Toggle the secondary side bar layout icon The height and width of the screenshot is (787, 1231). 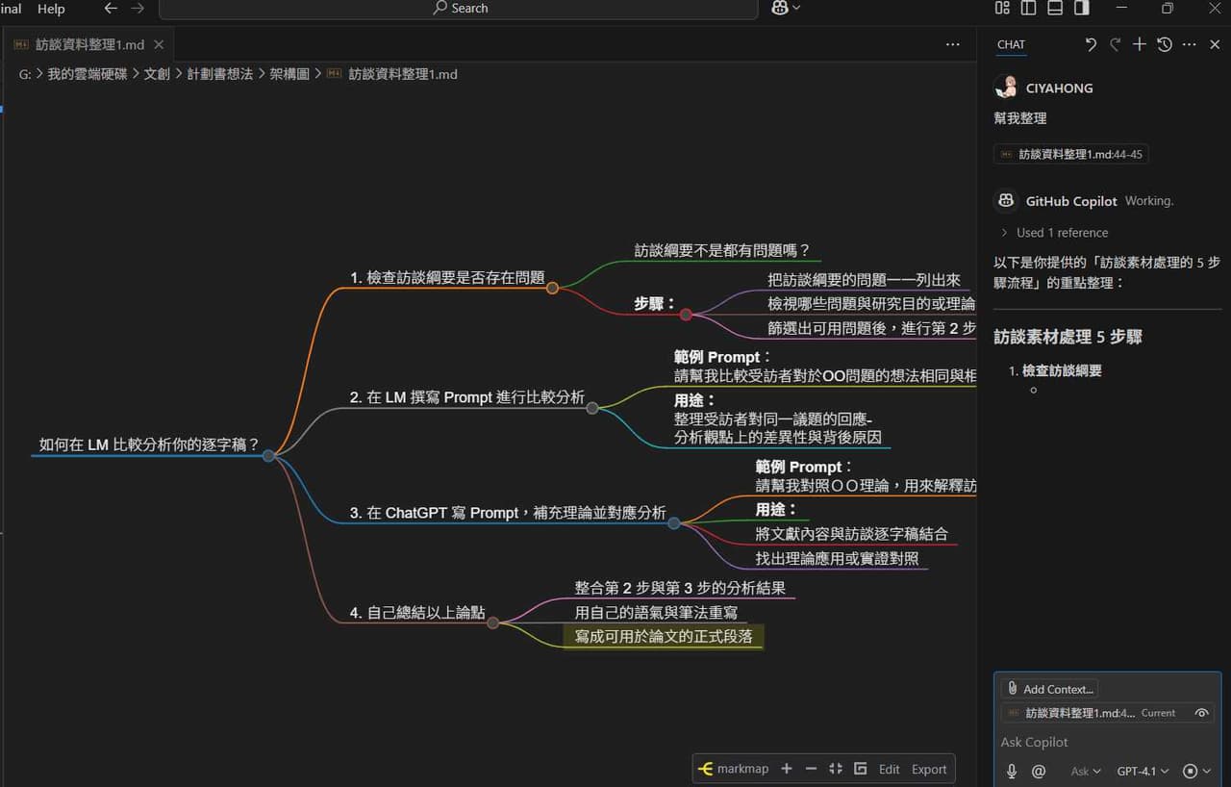[1082, 8]
